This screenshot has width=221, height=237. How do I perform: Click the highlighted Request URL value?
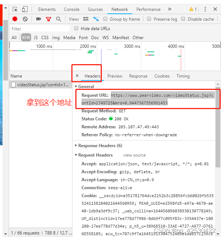pyautogui.click(x=147, y=99)
